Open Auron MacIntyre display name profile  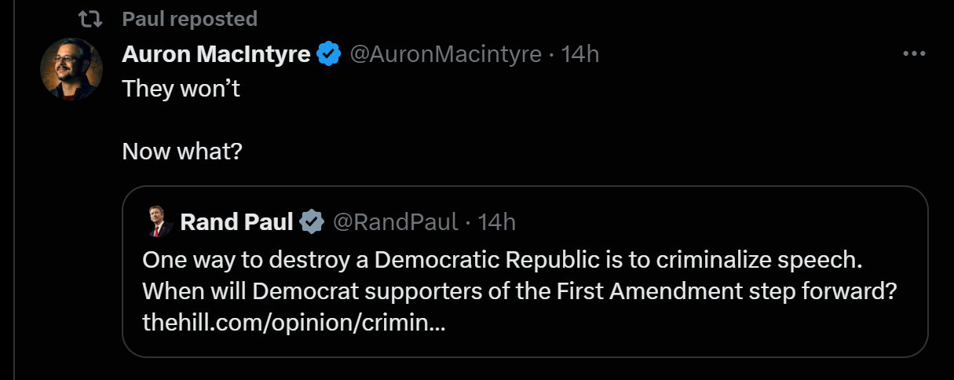tap(216, 54)
